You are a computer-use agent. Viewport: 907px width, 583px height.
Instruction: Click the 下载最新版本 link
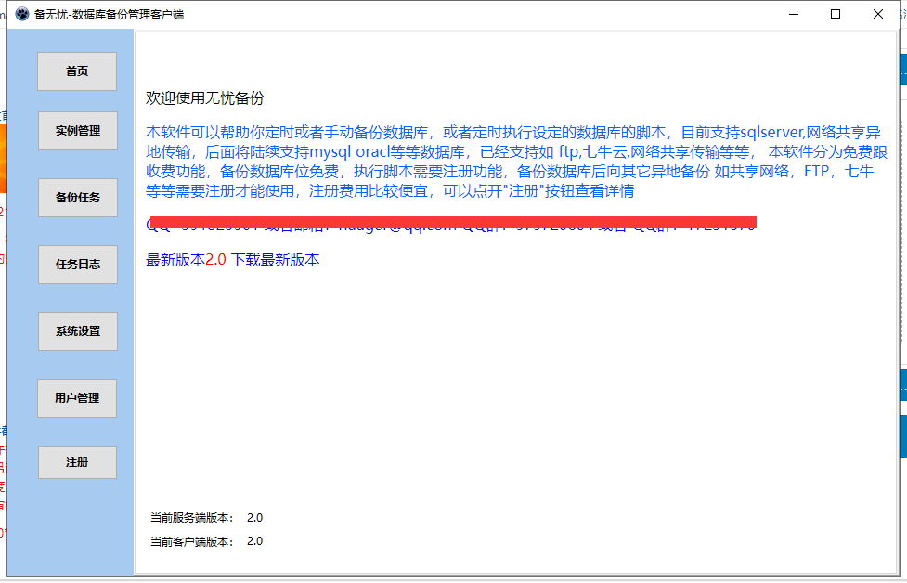274,260
